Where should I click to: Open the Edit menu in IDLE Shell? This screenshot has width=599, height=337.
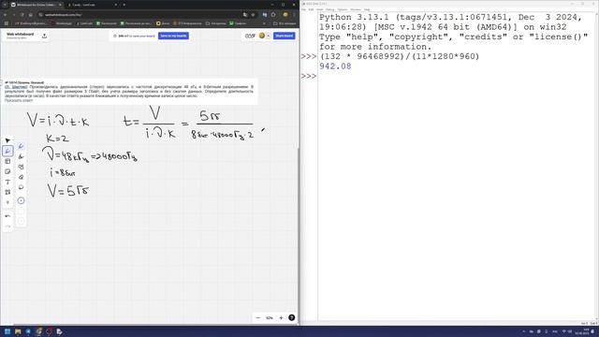(x=311, y=9)
